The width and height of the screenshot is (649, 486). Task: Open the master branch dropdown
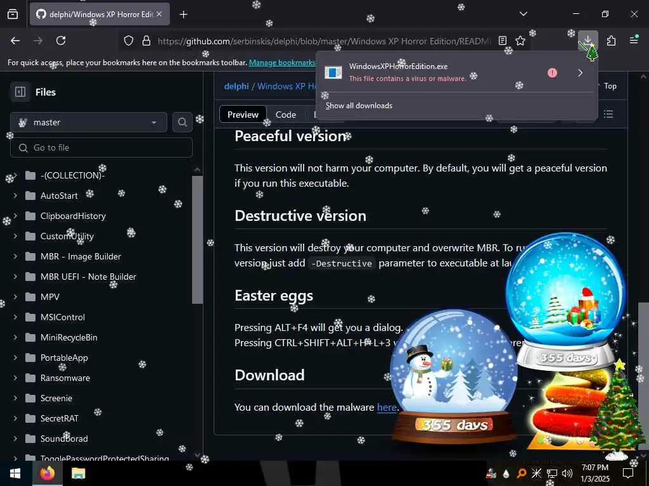click(x=89, y=122)
